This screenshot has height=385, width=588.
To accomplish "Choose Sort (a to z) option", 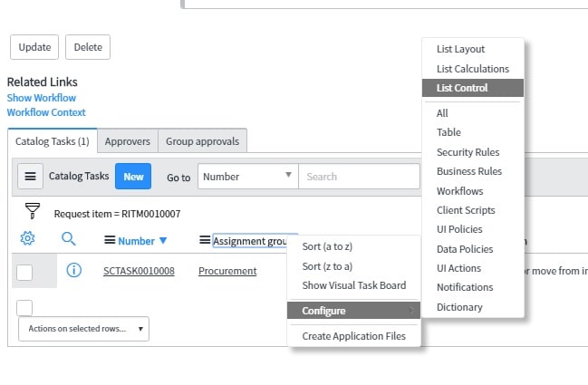I will click(x=327, y=246).
